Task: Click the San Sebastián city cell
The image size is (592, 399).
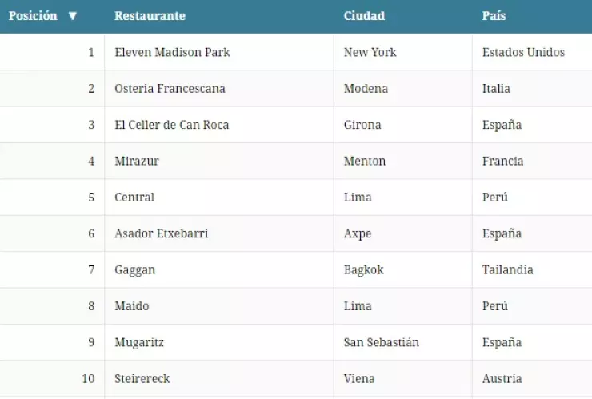Action: tap(381, 342)
